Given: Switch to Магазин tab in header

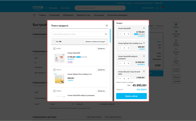Looking at the screenshot, I should pyautogui.click(x=53, y=8).
